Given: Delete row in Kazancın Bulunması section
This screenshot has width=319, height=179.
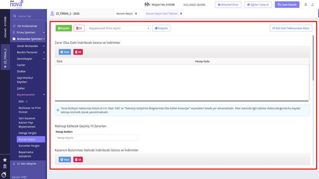Looking at the screenshot, I should point(78,159).
